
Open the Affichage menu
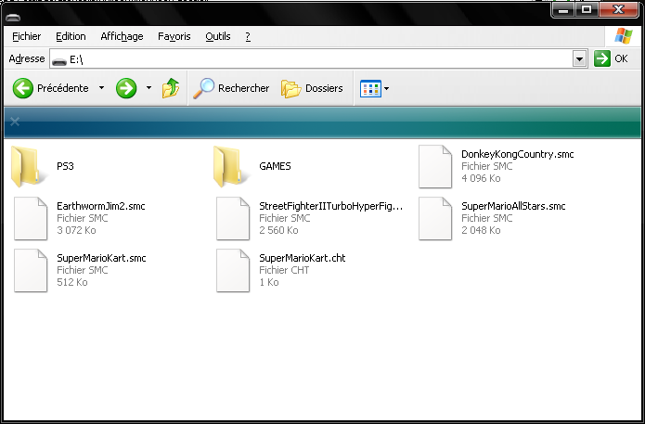122,36
